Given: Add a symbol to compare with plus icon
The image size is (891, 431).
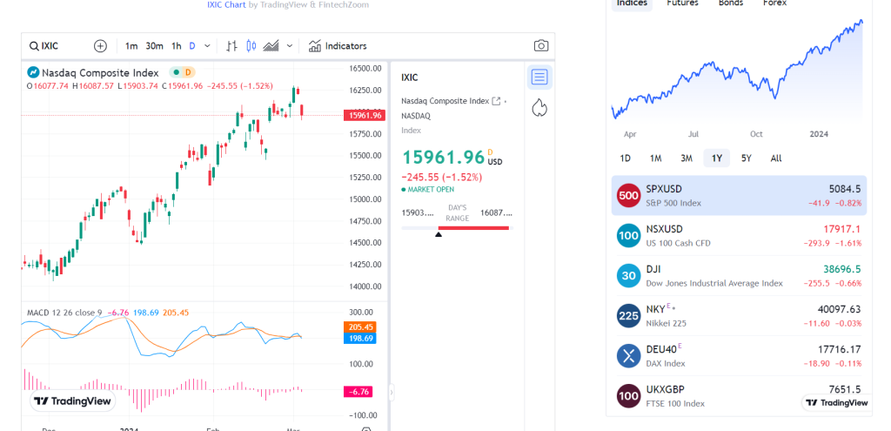Looking at the screenshot, I should tap(100, 46).
